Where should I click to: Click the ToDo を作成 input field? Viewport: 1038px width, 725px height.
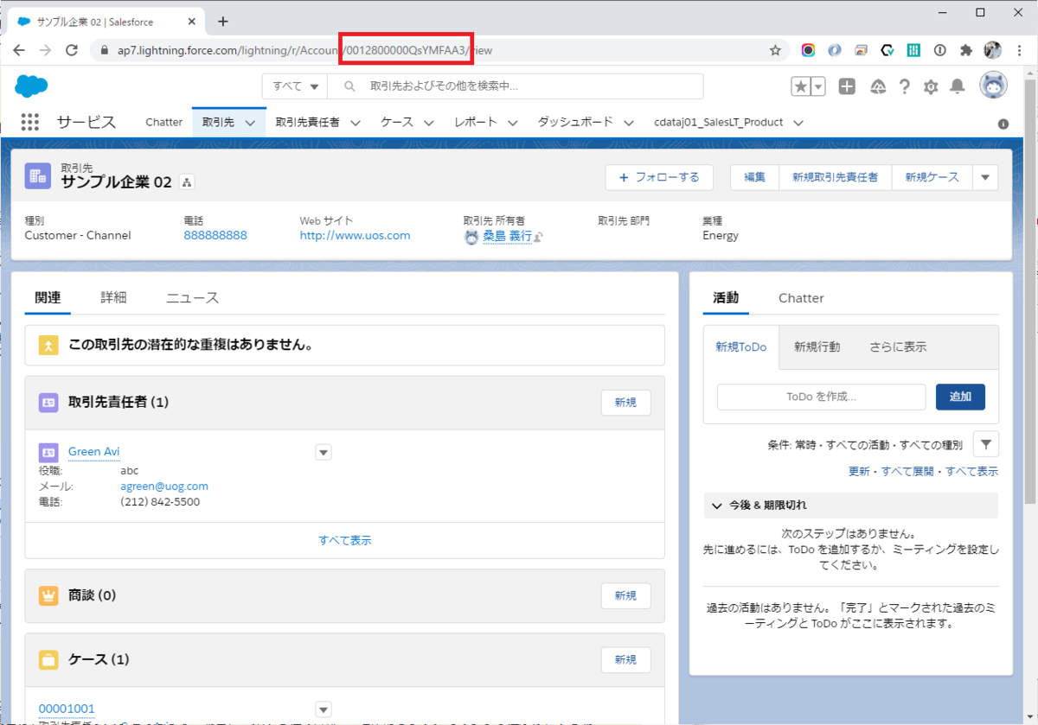tap(821, 397)
